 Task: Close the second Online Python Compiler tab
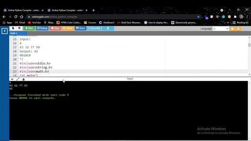[86, 10]
